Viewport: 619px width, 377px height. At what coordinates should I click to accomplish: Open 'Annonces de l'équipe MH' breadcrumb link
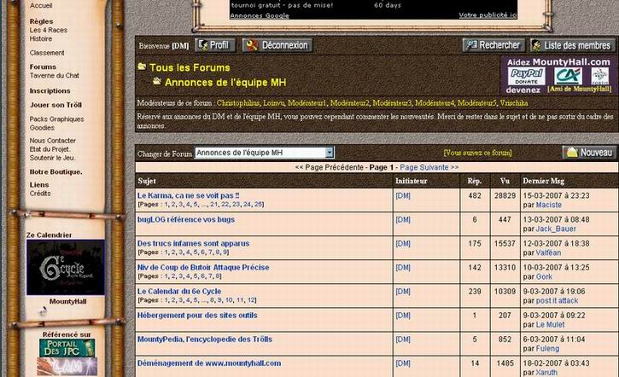(225, 82)
